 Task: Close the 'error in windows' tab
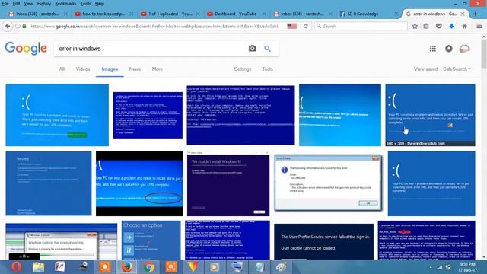point(463,14)
